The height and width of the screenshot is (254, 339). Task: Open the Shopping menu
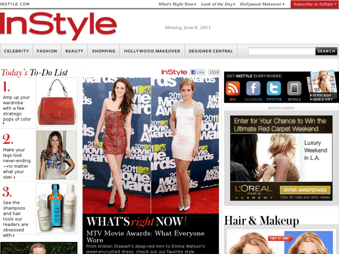coord(104,51)
